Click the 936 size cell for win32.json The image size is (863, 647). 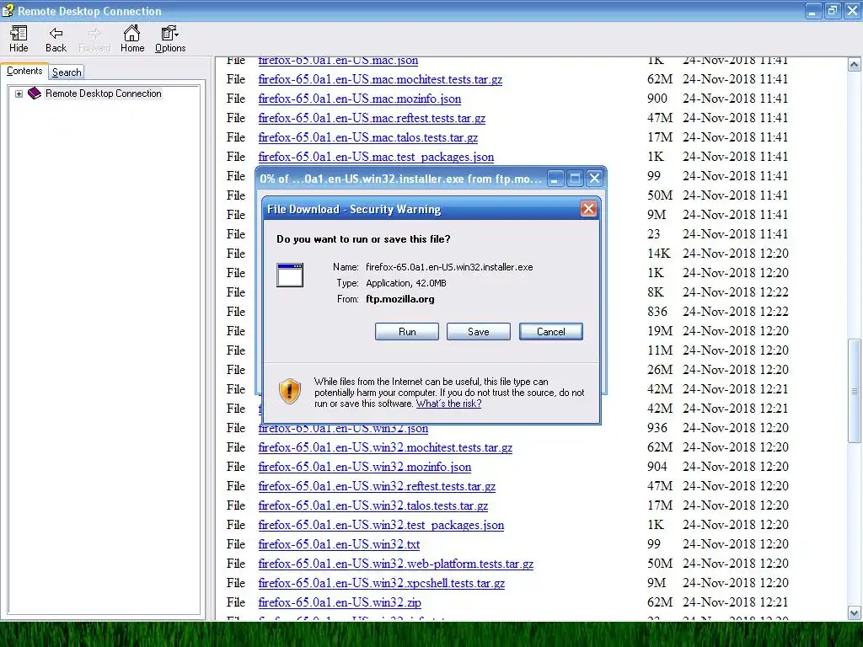[657, 427]
